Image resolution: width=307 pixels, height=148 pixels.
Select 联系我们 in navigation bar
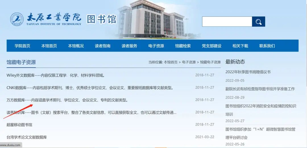click(x=267, y=46)
